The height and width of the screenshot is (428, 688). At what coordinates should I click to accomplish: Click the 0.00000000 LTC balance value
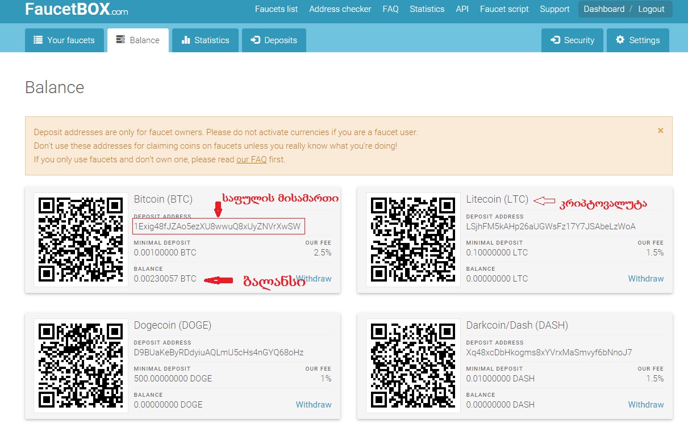pos(497,279)
